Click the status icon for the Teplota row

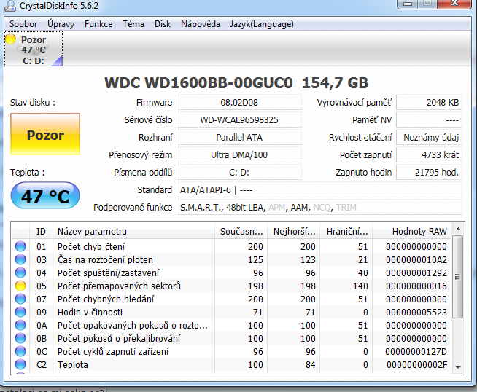[20, 364]
